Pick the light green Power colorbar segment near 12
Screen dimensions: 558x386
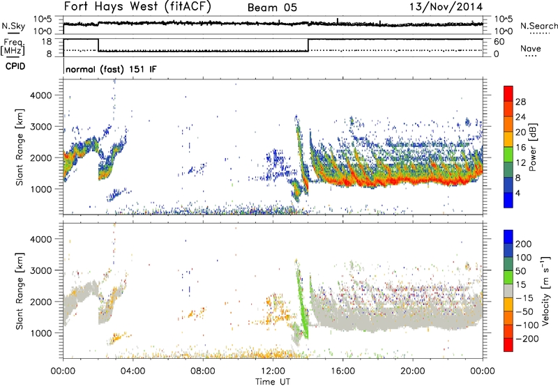tap(508, 154)
